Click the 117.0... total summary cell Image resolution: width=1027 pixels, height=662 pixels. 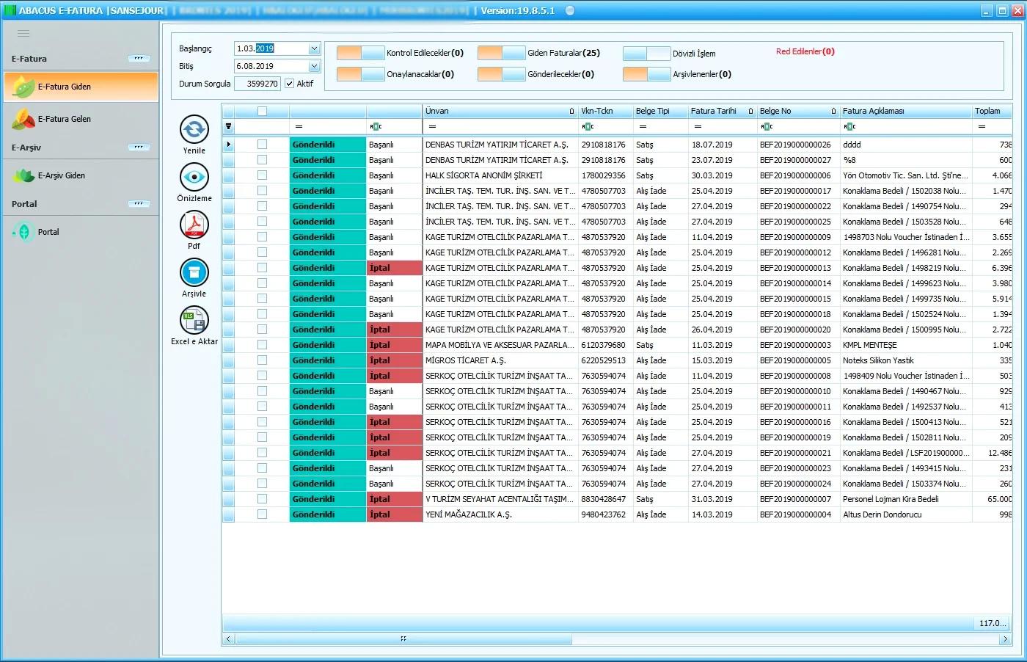point(993,623)
